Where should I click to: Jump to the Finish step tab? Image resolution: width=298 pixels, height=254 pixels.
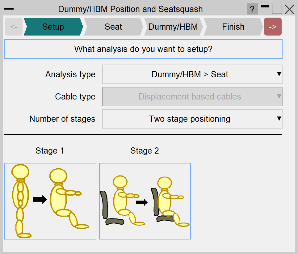(x=233, y=27)
